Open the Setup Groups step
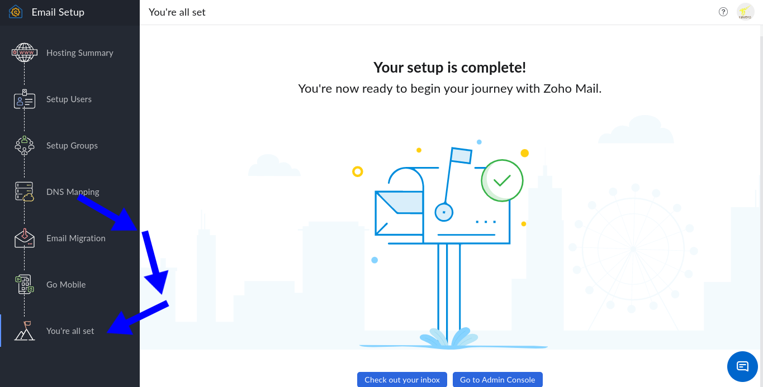 [72, 146]
